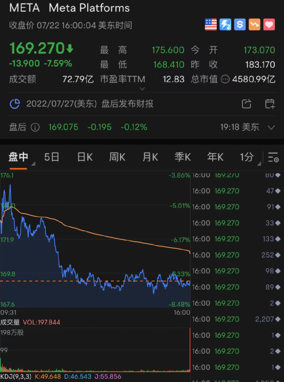
Task: Tap the US market flag icon
Action: tap(211, 25)
